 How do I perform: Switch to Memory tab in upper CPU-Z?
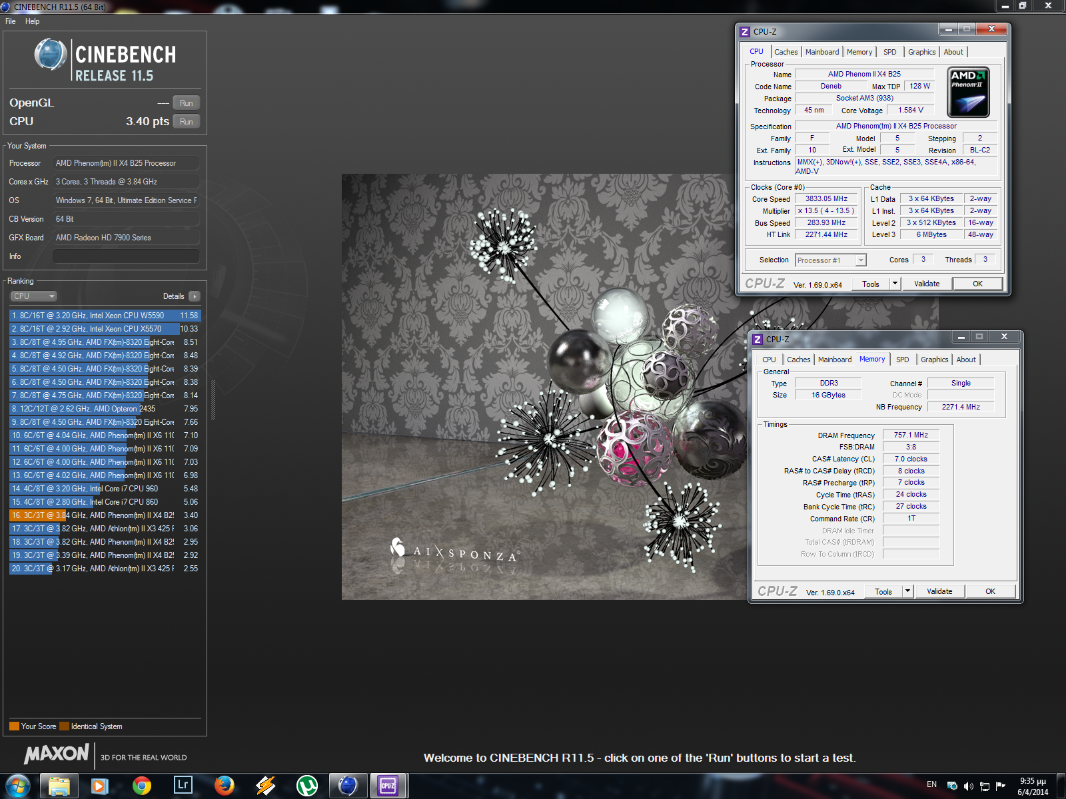click(859, 52)
